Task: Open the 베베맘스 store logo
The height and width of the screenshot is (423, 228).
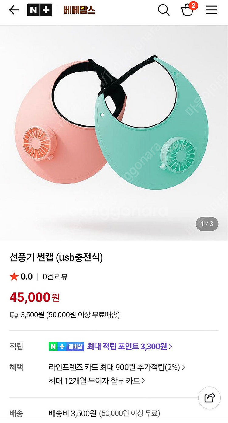Action: 79,10
